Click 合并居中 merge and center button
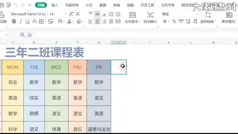This screenshot has width=238, height=134. click(x=132, y=18)
